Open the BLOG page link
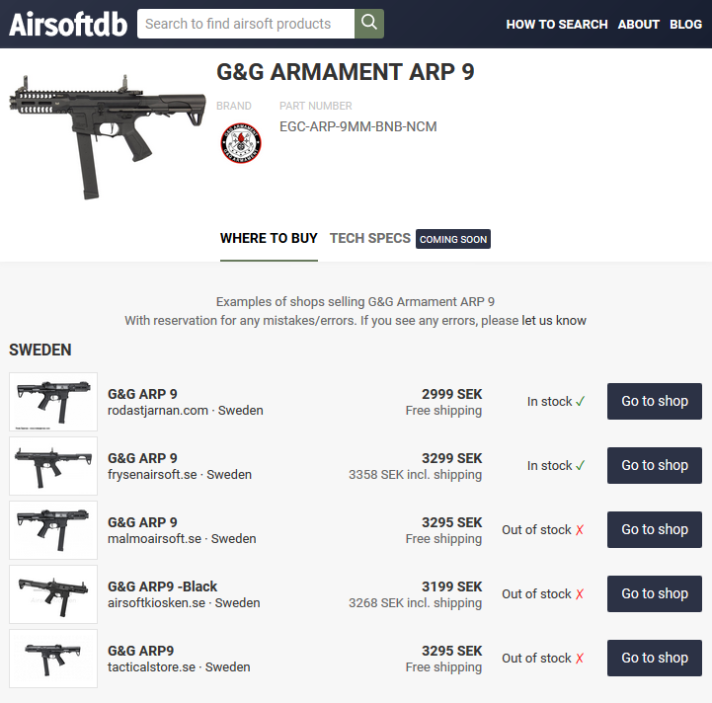The width and height of the screenshot is (712, 703). click(x=685, y=24)
